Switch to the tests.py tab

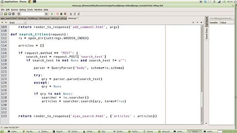tap(55, 18)
